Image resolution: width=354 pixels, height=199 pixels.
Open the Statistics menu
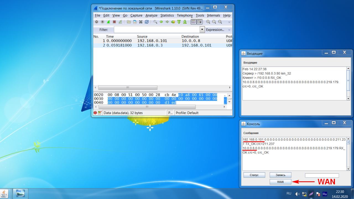[167, 15]
